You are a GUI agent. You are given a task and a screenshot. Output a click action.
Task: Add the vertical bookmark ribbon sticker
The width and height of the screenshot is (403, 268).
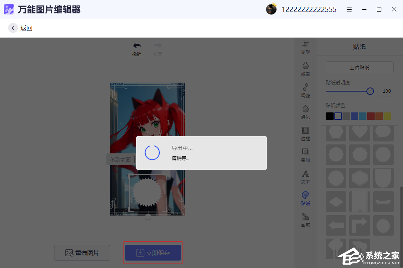point(360,202)
